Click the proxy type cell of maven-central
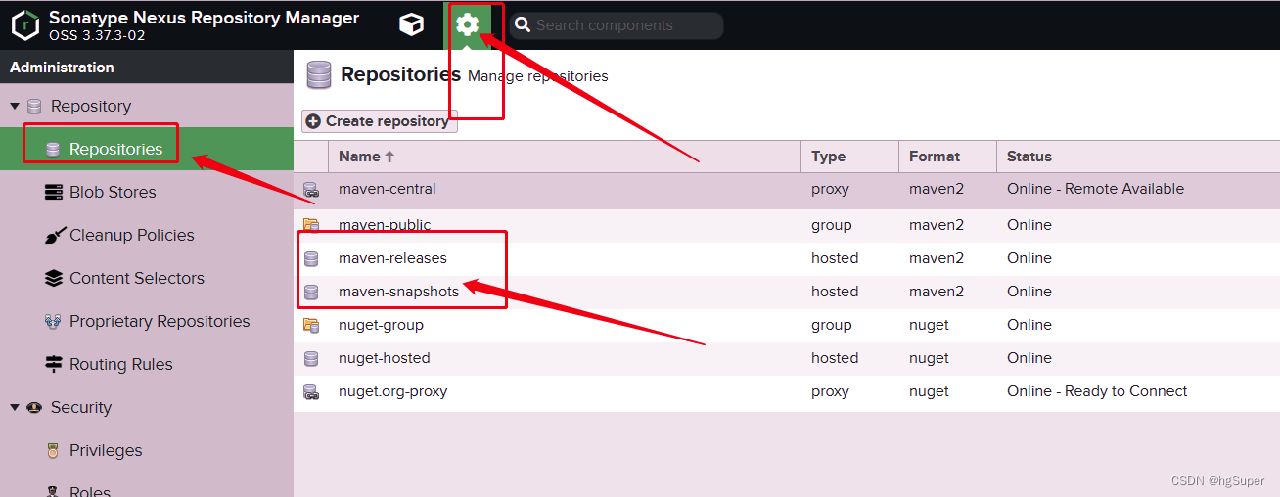This screenshot has height=497, width=1280. tap(831, 189)
